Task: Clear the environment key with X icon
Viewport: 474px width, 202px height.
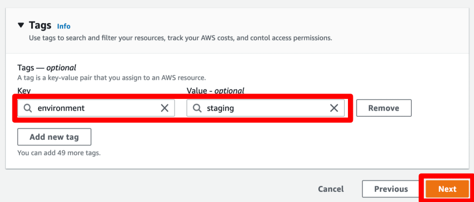Action: pyautogui.click(x=164, y=108)
